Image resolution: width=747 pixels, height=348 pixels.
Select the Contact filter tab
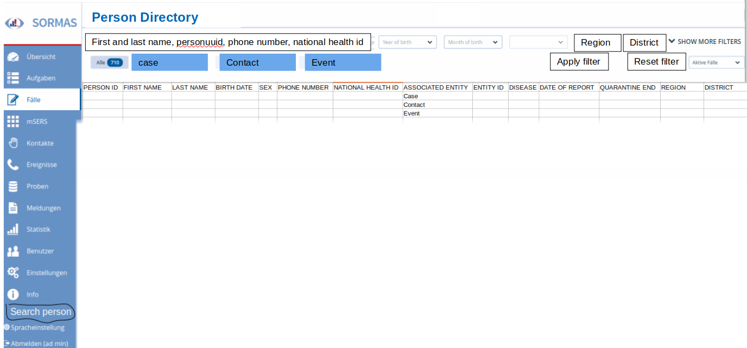tap(257, 62)
